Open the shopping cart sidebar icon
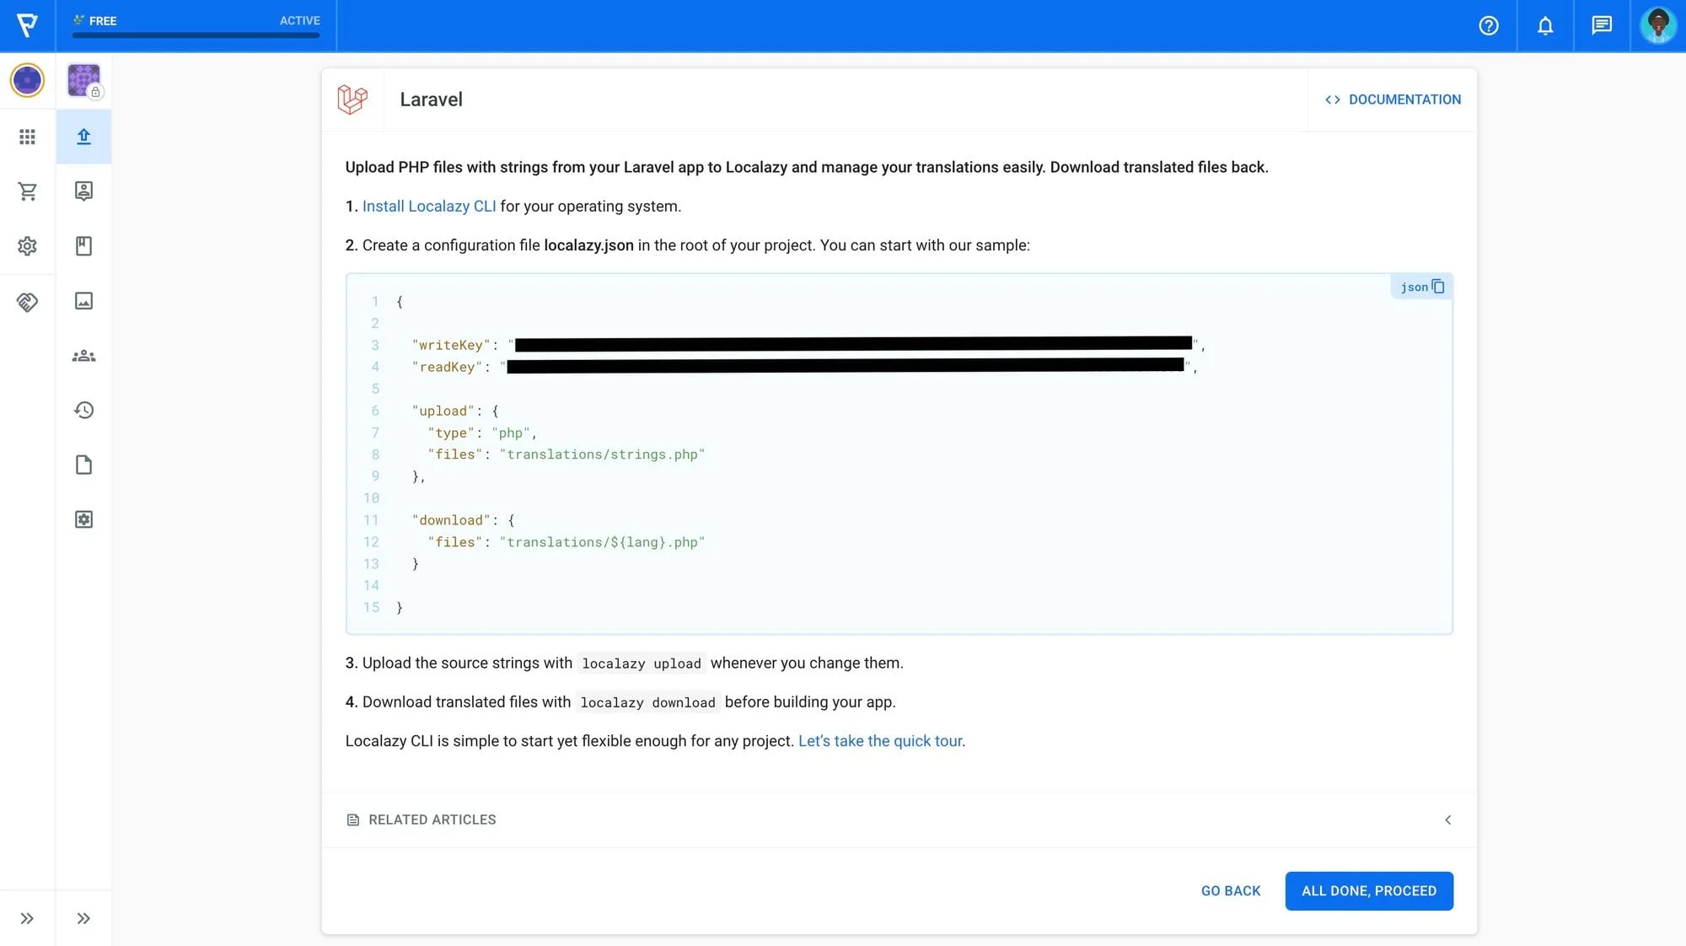1686x946 pixels. [x=27, y=191]
